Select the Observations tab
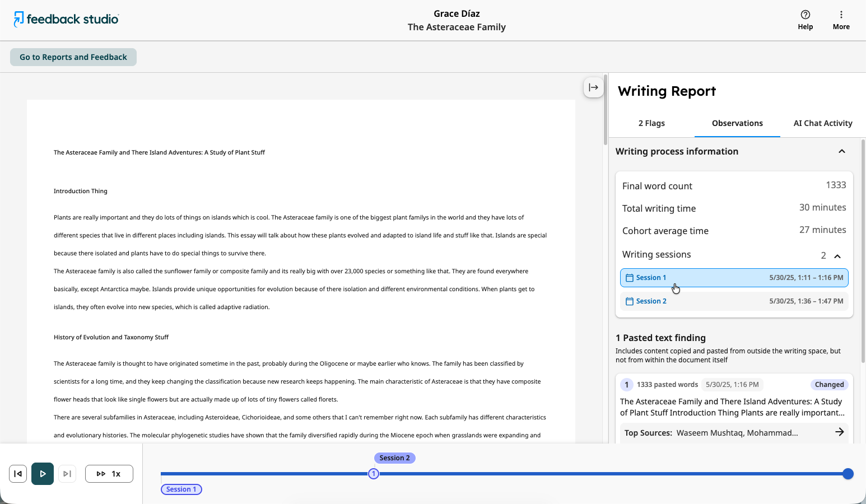 coord(737,123)
